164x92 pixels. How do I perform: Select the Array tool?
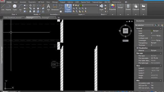[x=38, y=11]
